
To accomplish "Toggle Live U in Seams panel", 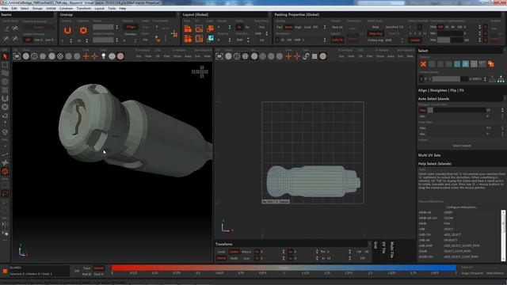I will [39, 40].
